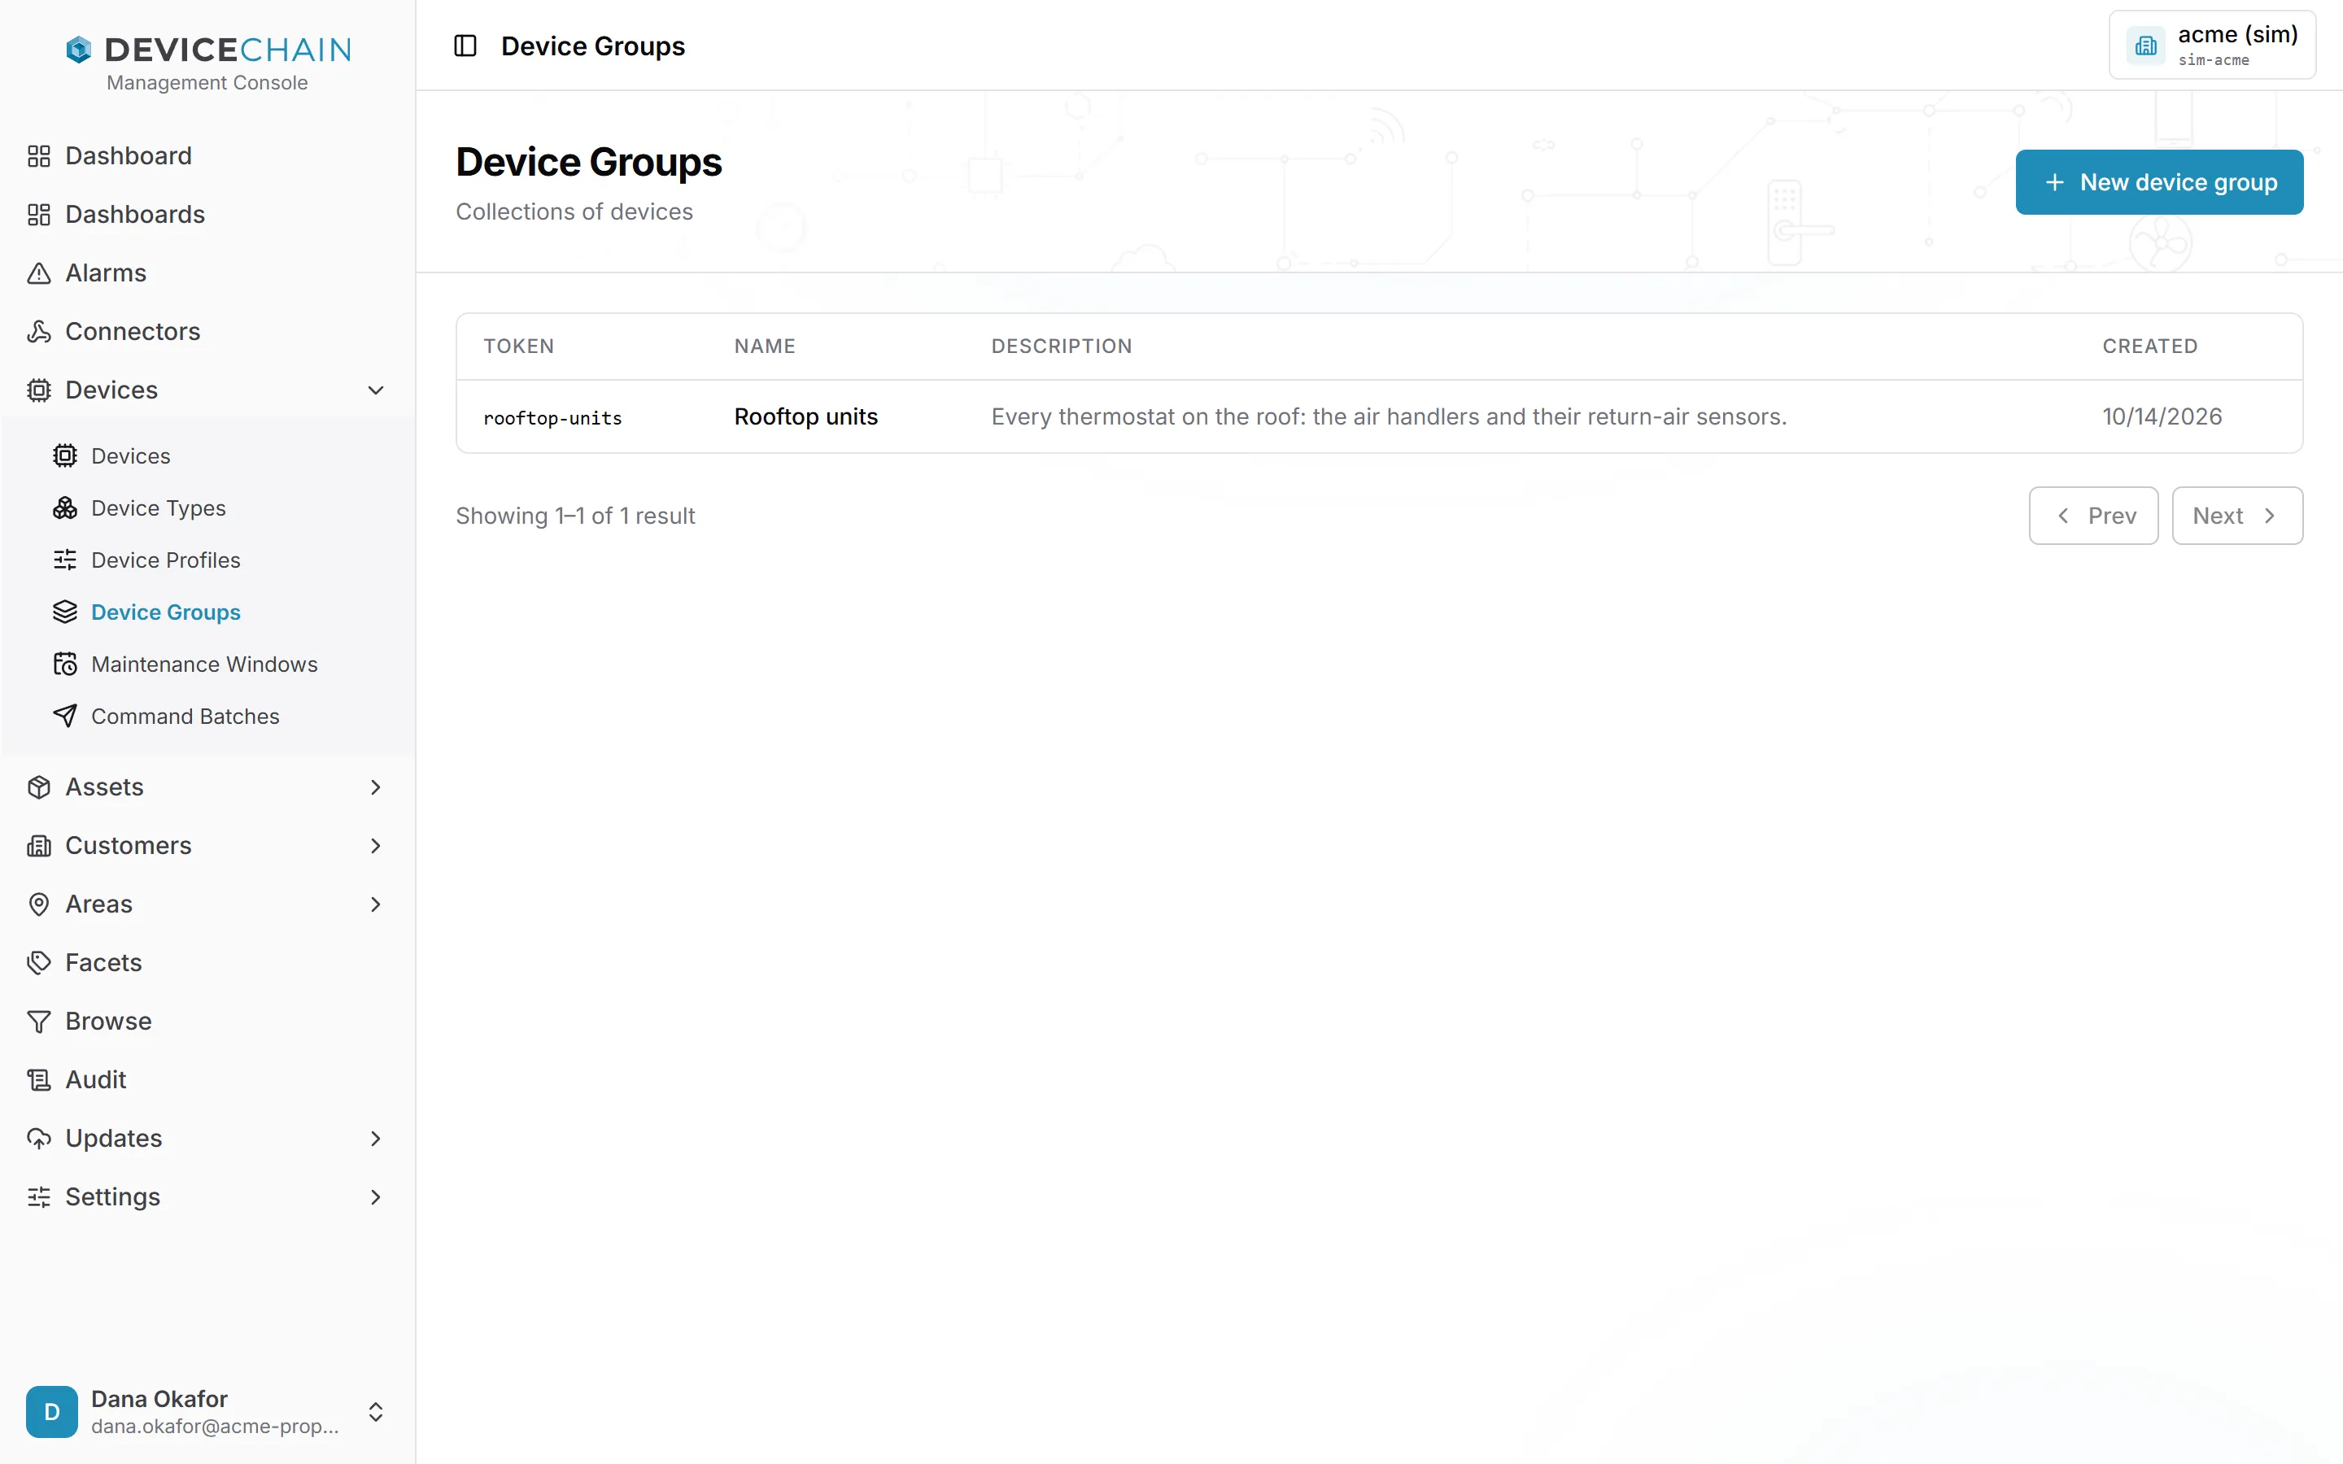Click the DESCRIPTION column header
The image size is (2343, 1464).
(1061, 346)
